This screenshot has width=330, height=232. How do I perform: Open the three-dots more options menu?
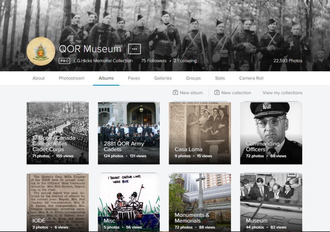tap(134, 49)
